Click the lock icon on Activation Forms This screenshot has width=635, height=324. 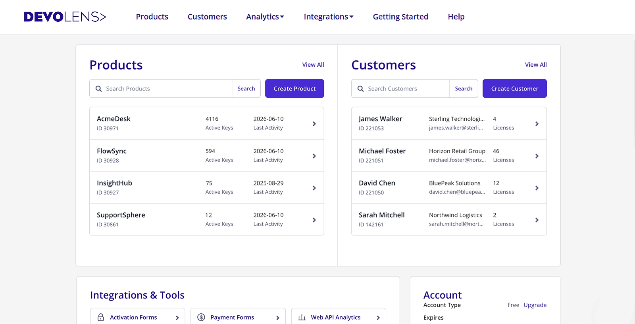point(101,317)
